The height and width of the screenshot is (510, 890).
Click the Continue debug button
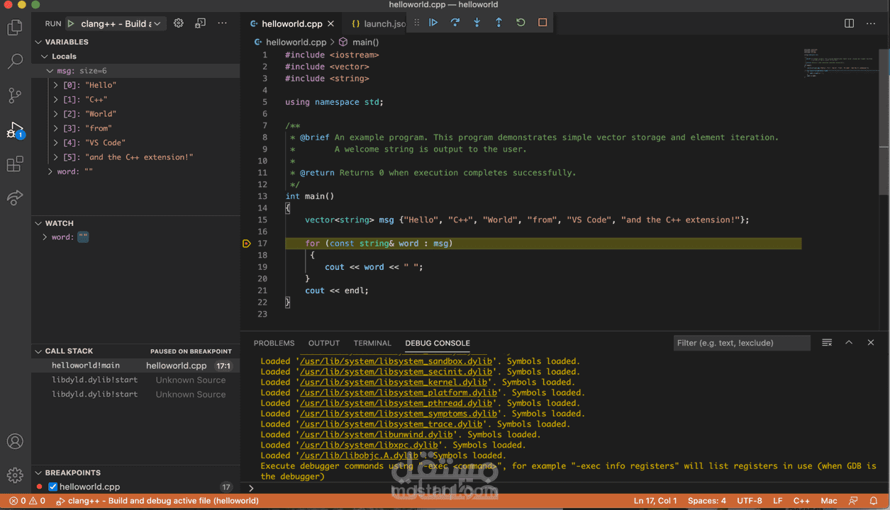433,23
